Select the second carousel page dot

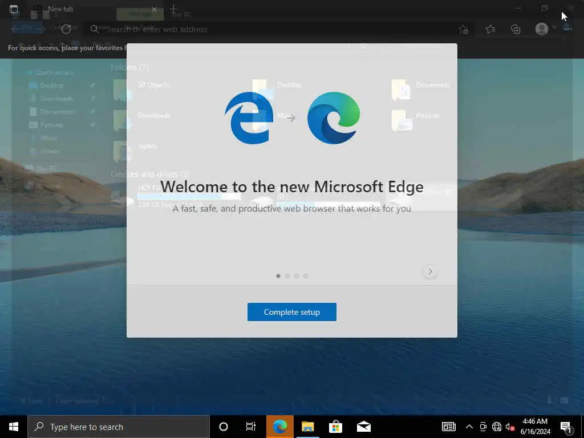click(x=287, y=276)
